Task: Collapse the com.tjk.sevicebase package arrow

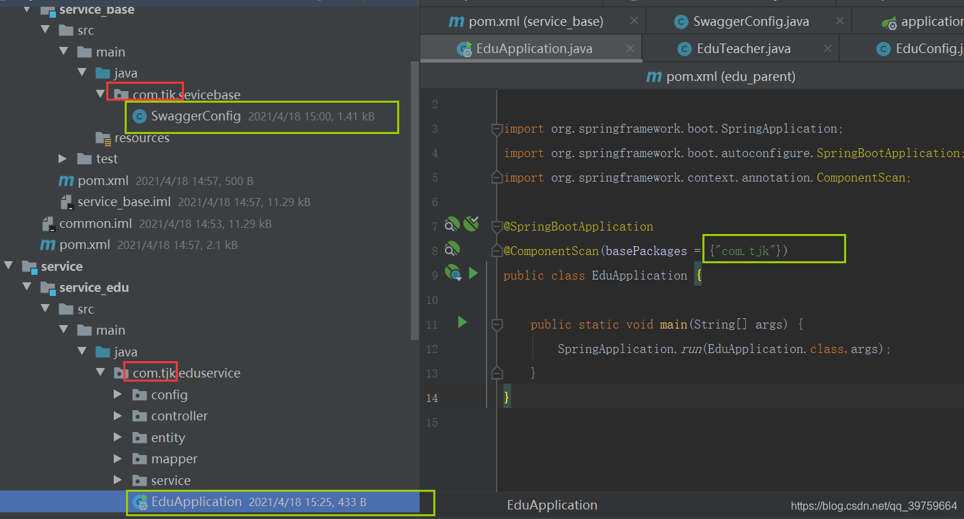Action: 101,95
